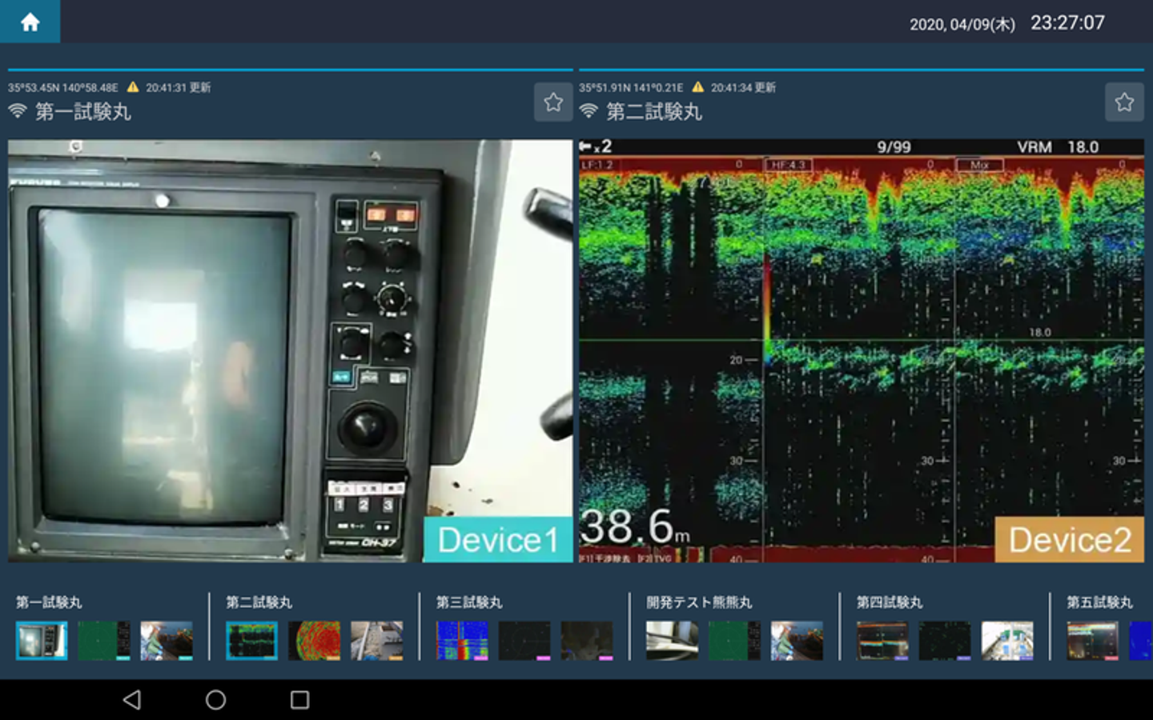
Task: Open the first thumbnail under 第四試験丸
Action: tap(882, 641)
